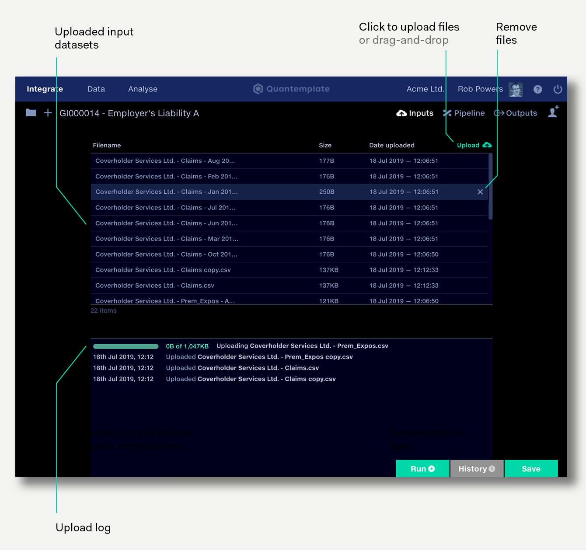Click the plus icon to add new pipeline
The image size is (586, 551).
48,113
